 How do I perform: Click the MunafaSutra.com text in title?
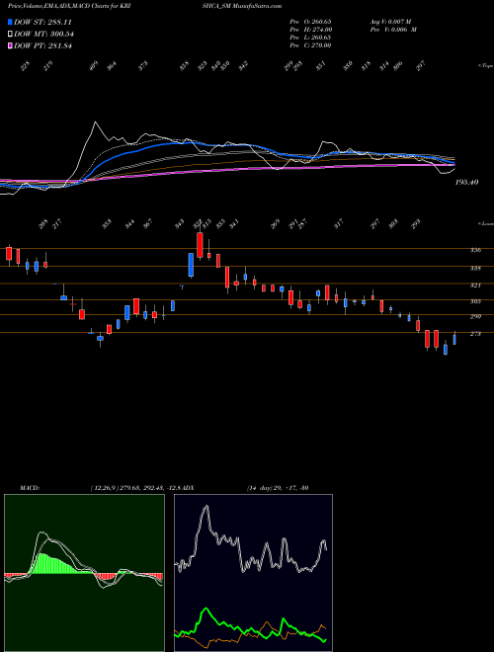pos(257,6)
